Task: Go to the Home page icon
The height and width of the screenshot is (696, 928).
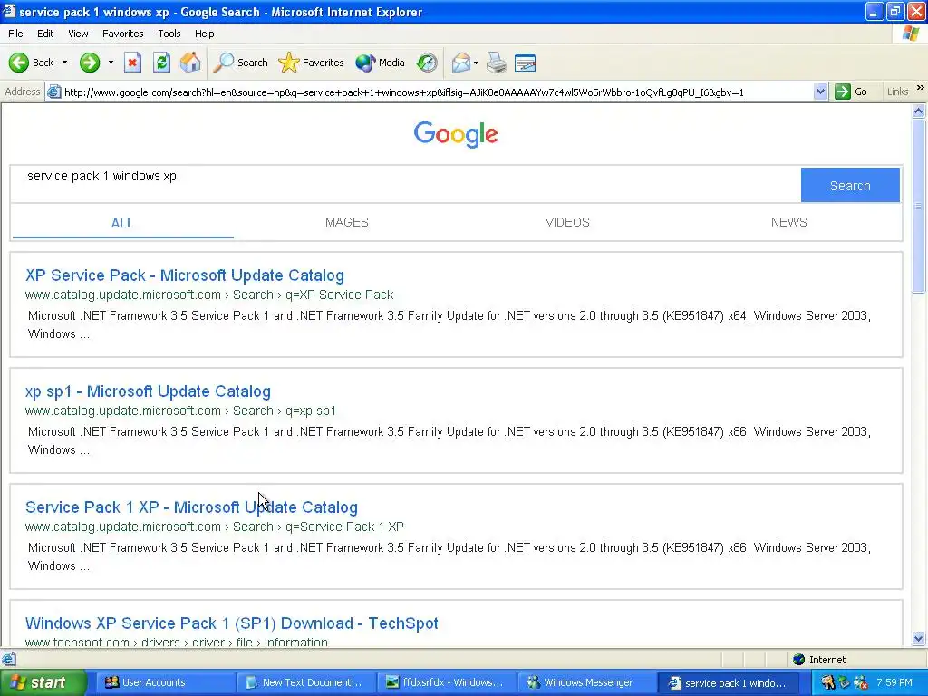Action: click(190, 63)
